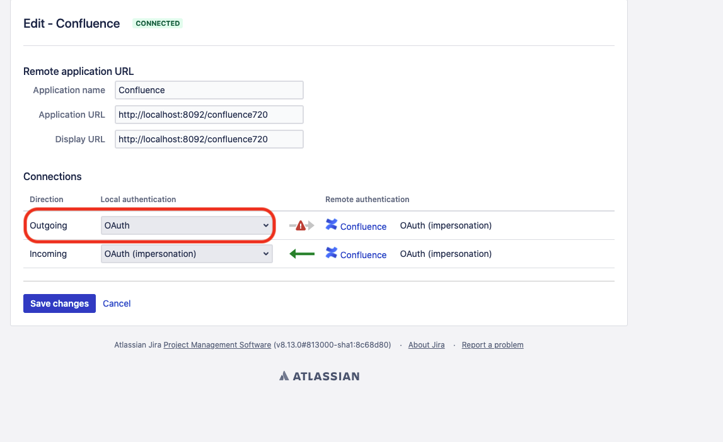This screenshot has height=442, width=723.
Task: Click the Edit - Confluence page heading
Action: point(71,23)
